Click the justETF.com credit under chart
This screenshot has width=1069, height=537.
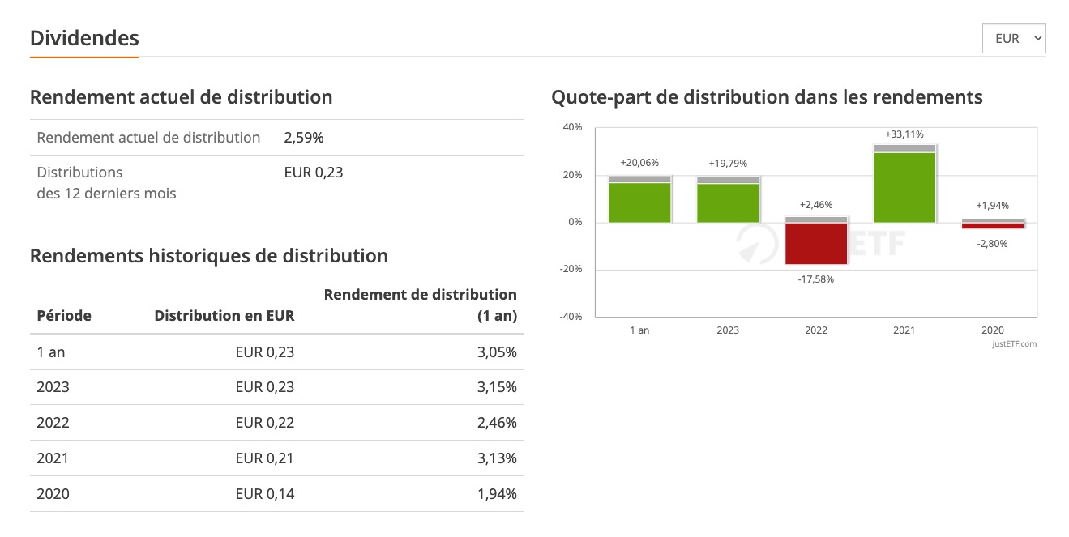(1013, 344)
